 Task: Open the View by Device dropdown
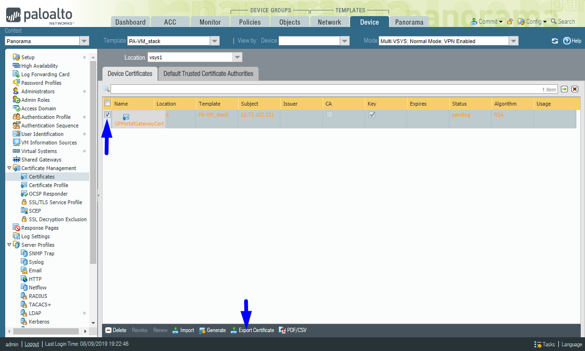tap(345, 41)
